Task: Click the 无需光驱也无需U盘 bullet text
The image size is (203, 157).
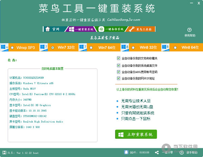Action: point(137,107)
